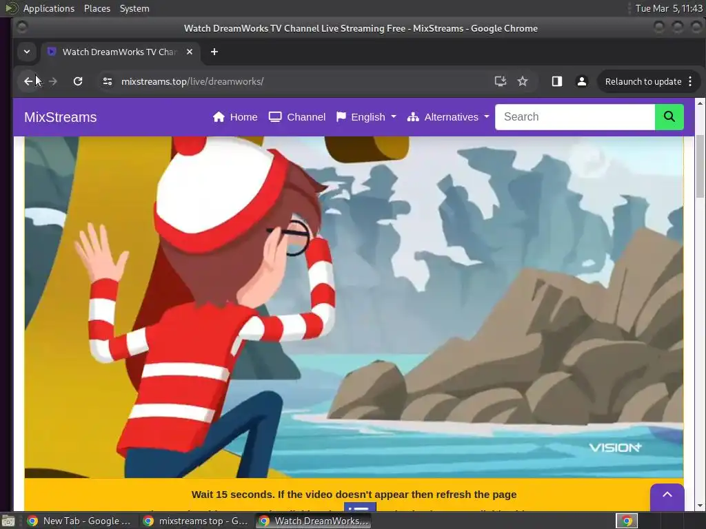Click the Relaunch to update button
This screenshot has width=706, height=529.
click(643, 81)
